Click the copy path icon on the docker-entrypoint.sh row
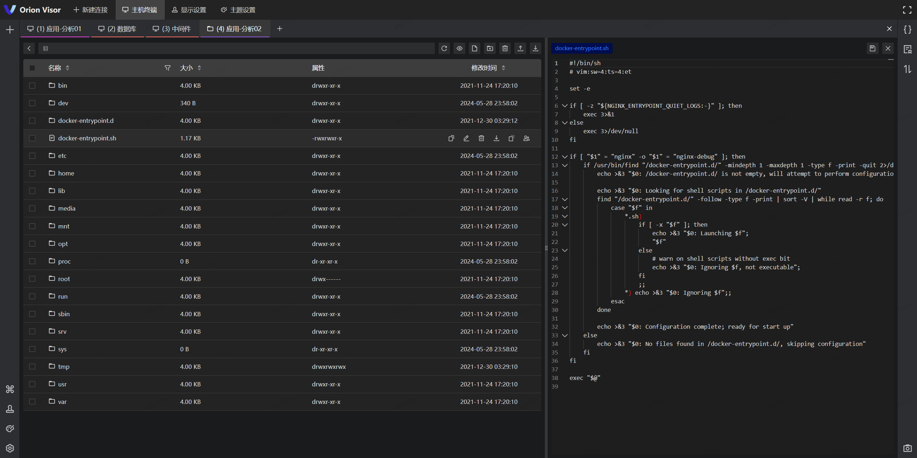Image resolution: width=917 pixels, height=458 pixels. [x=451, y=138]
